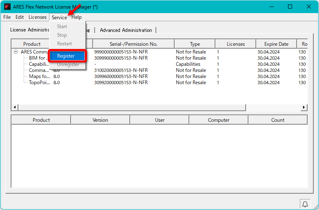The height and width of the screenshot is (210, 319).
Task: Collapse the ARES Comm. tree node
Action: tap(16, 52)
